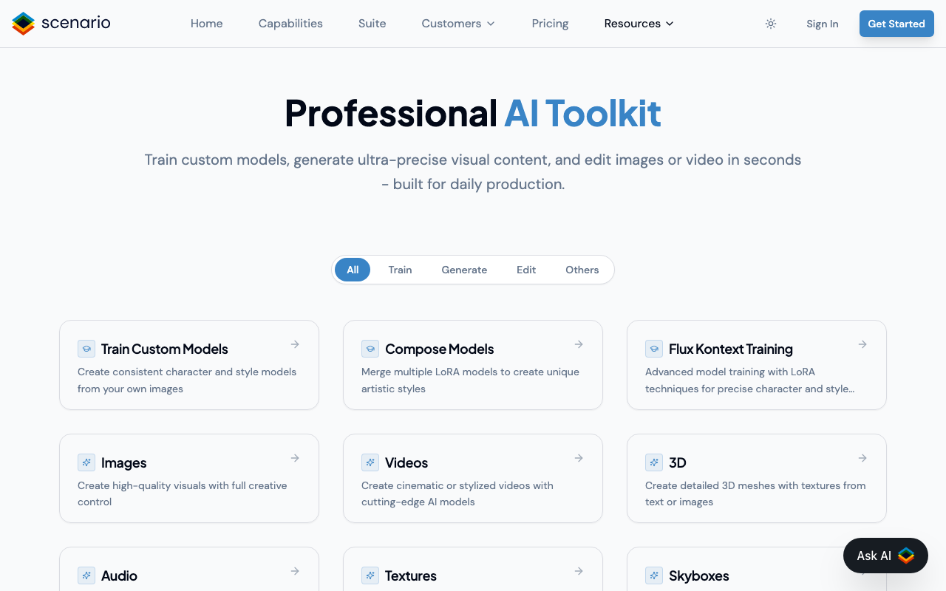Click 'Create consistent character and style models' text
Screen dimensions: 946x591
coord(187,380)
